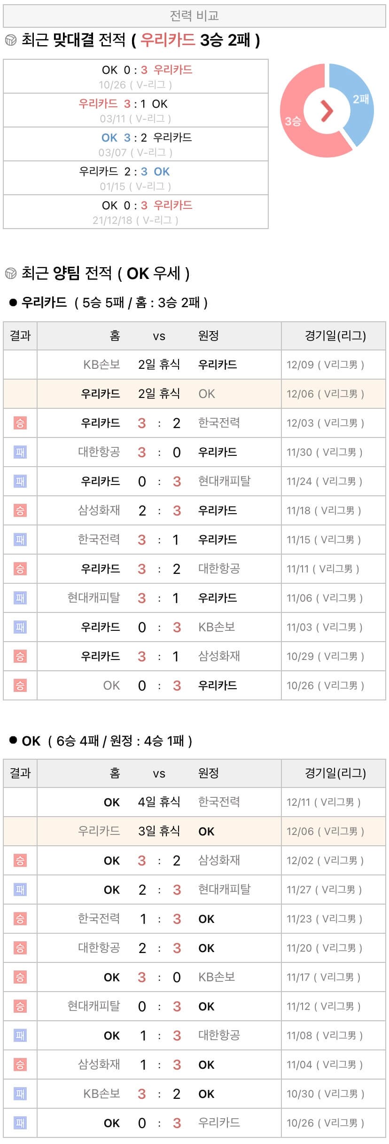
Task: Click 결과 column header in 우리카드 table
Action: coord(20,336)
